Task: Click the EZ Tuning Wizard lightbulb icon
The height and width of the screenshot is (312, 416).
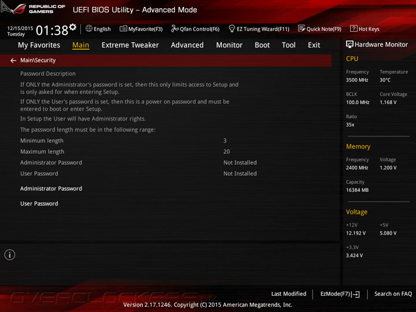Action: tap(232, 28)
